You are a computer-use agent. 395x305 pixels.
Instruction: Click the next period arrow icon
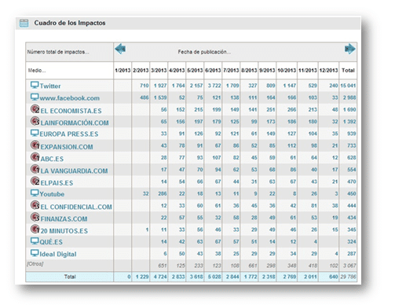pos(349,49)
